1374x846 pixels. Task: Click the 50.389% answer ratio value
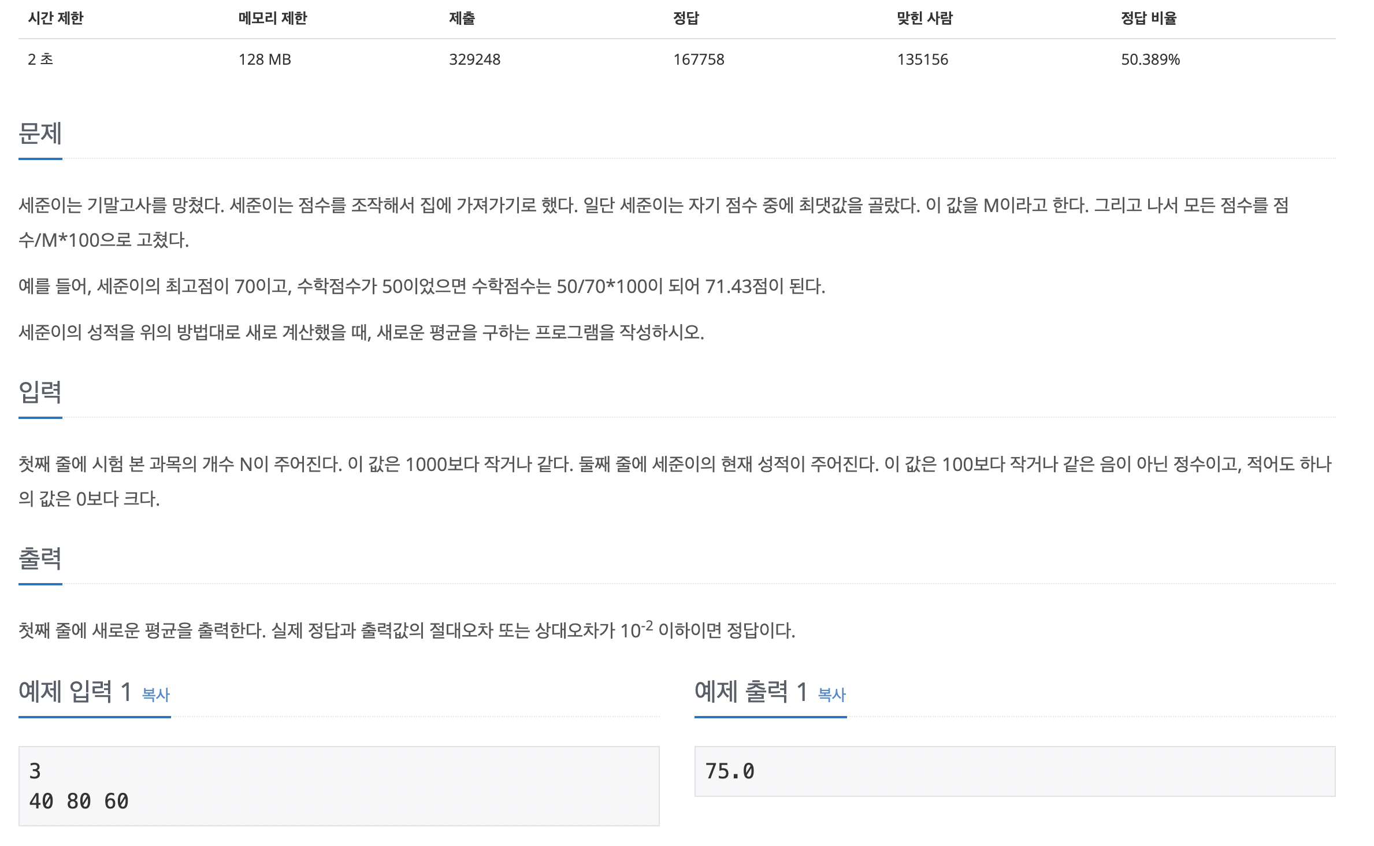1150,60
